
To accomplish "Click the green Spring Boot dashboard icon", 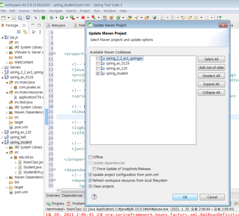I will point(43,18).
